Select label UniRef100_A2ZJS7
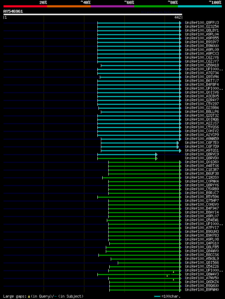This screenshot has height=299, width=225. tap(202, 123)
